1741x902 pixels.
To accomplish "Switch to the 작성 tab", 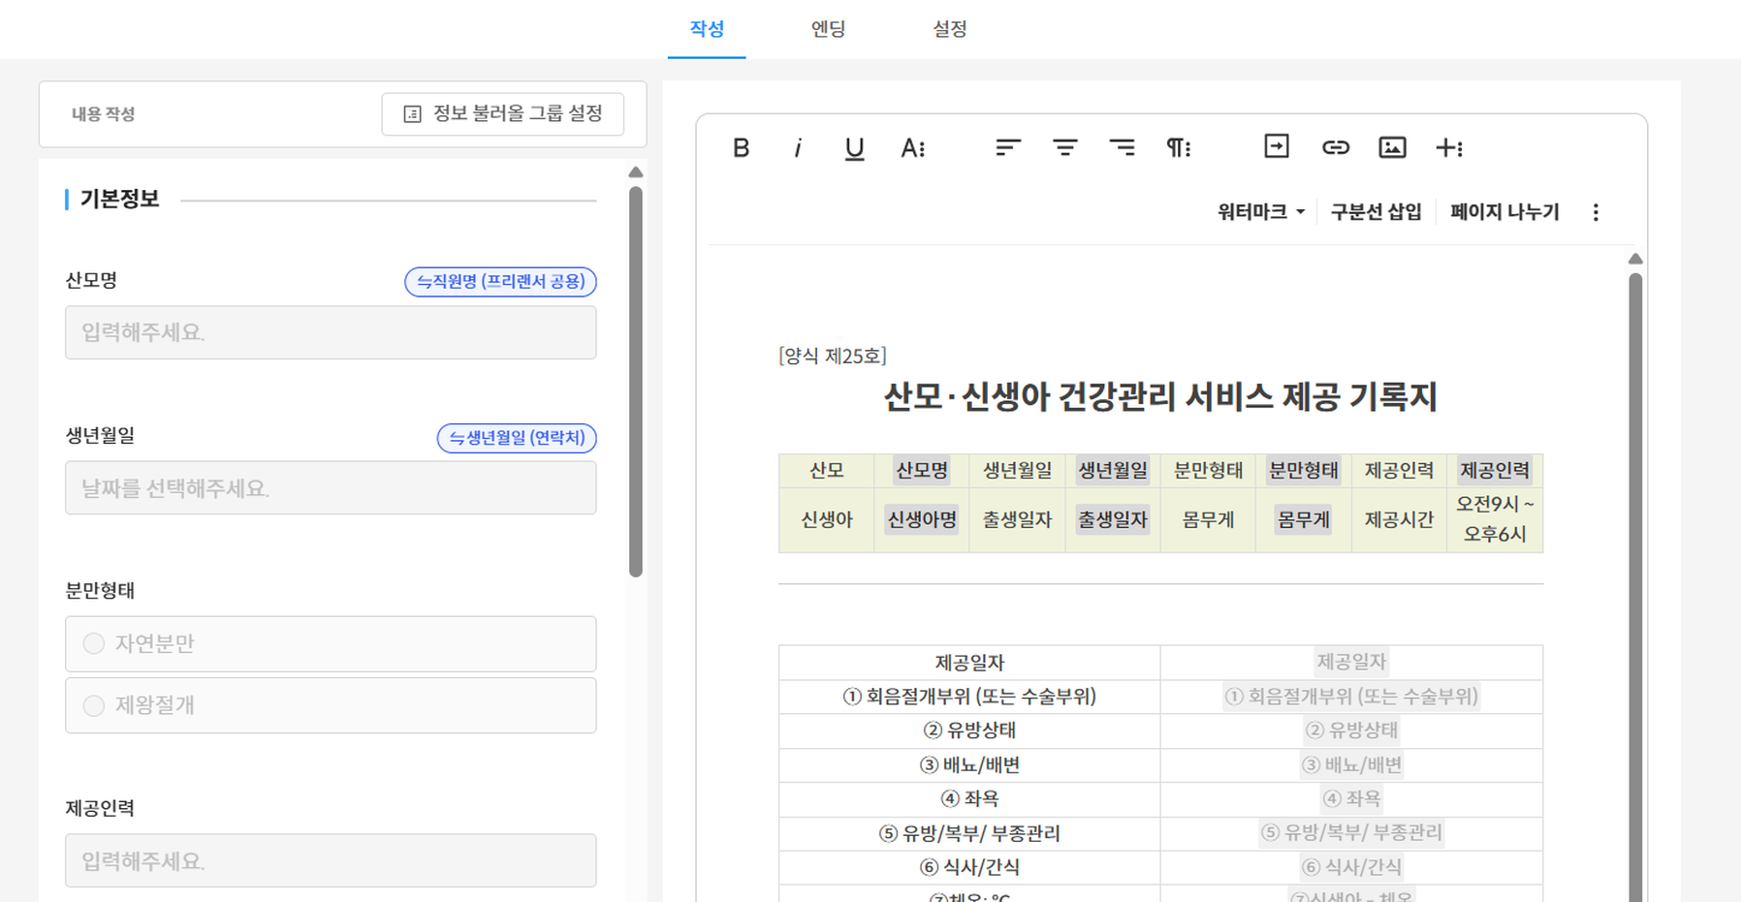I will click(x=707, y=29).
